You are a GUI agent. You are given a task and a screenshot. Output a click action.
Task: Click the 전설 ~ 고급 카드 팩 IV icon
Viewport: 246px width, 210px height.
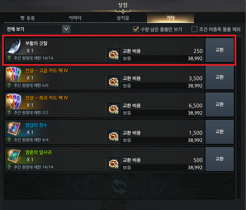(14, 74)
